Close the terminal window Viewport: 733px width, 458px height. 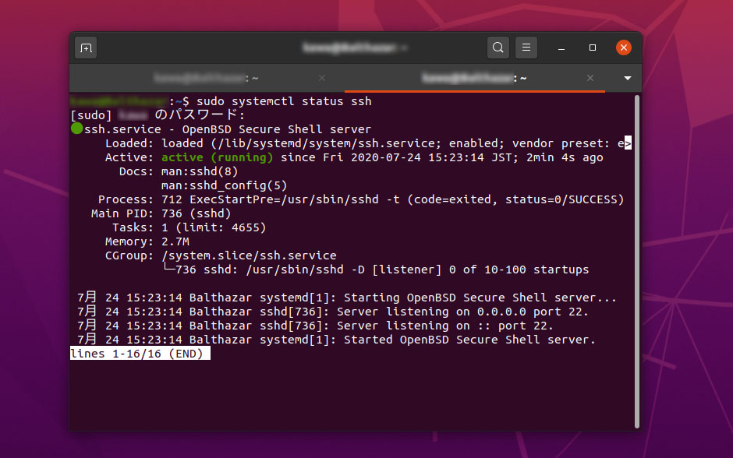pyautogui.click(x=624, y=48)
